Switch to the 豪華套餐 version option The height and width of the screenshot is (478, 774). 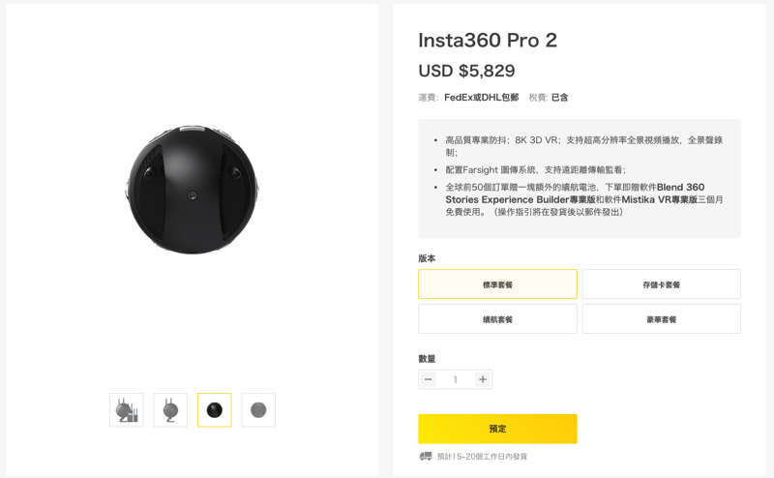pos(662,319)
